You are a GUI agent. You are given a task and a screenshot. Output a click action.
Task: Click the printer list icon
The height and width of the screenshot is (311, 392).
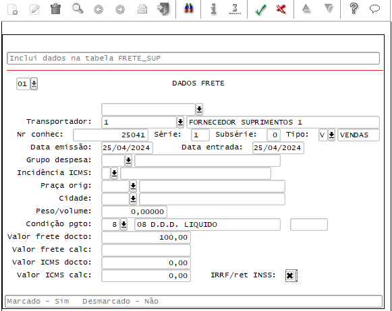[x=142, y=9]
